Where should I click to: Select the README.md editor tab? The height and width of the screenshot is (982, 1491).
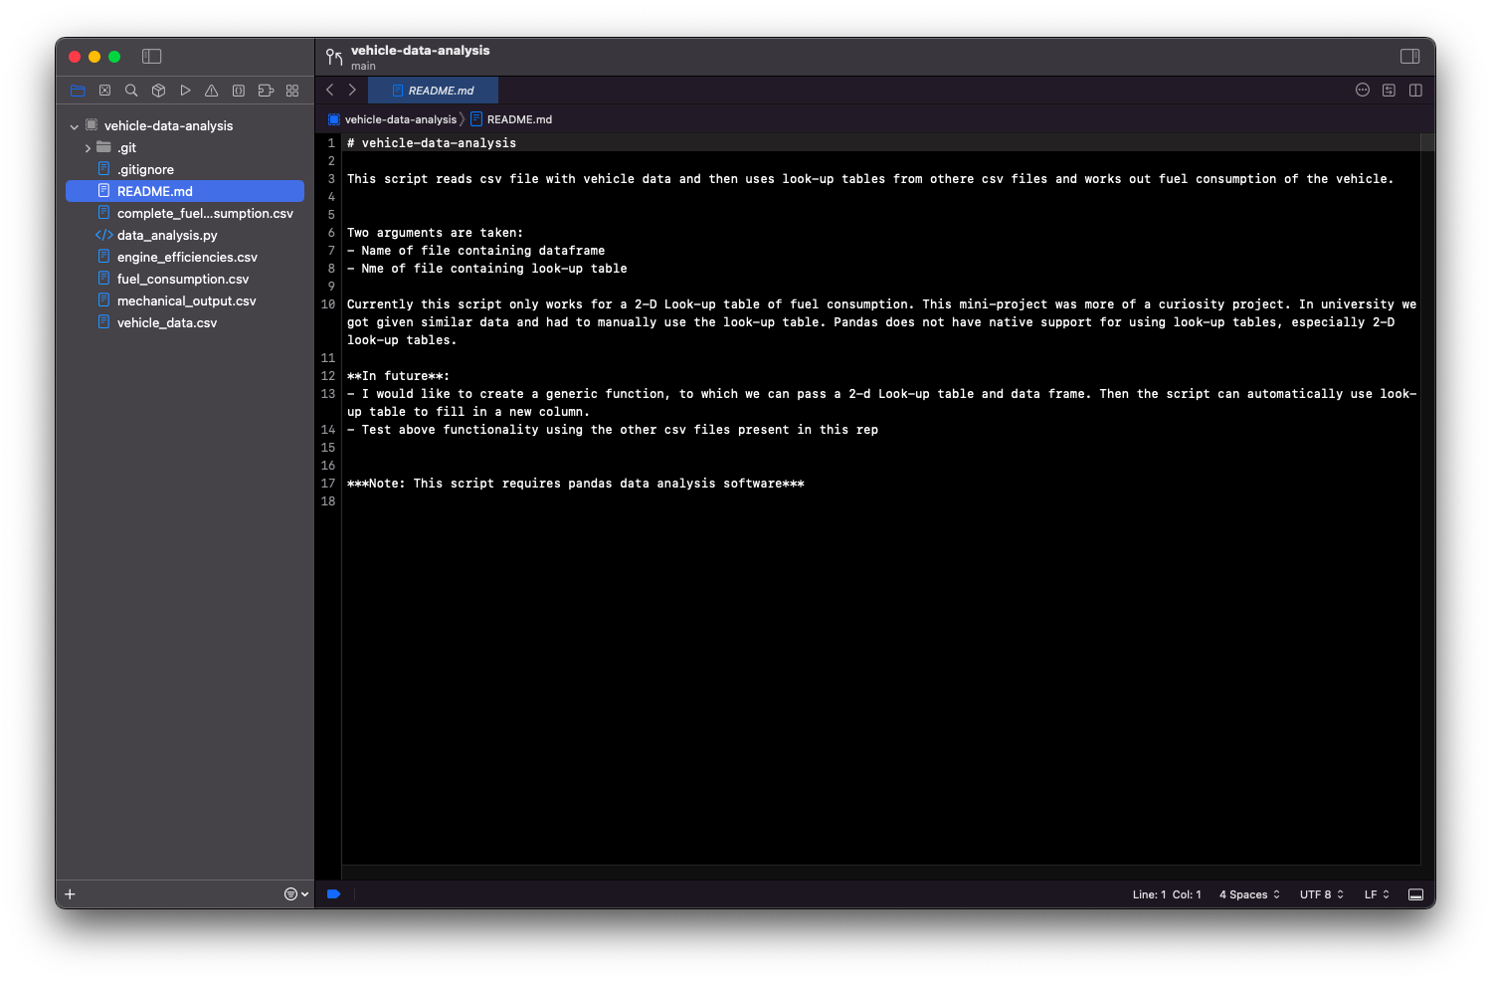pyautogui.click(x=433, y=90)
